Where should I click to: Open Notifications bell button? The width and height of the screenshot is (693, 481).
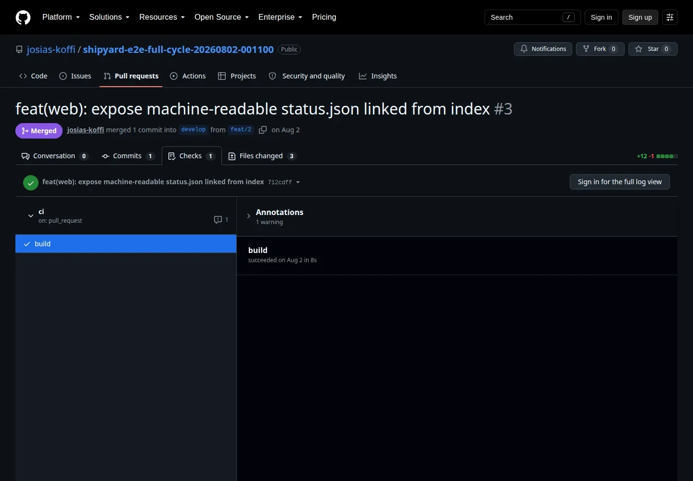click(x=543, y=49)
